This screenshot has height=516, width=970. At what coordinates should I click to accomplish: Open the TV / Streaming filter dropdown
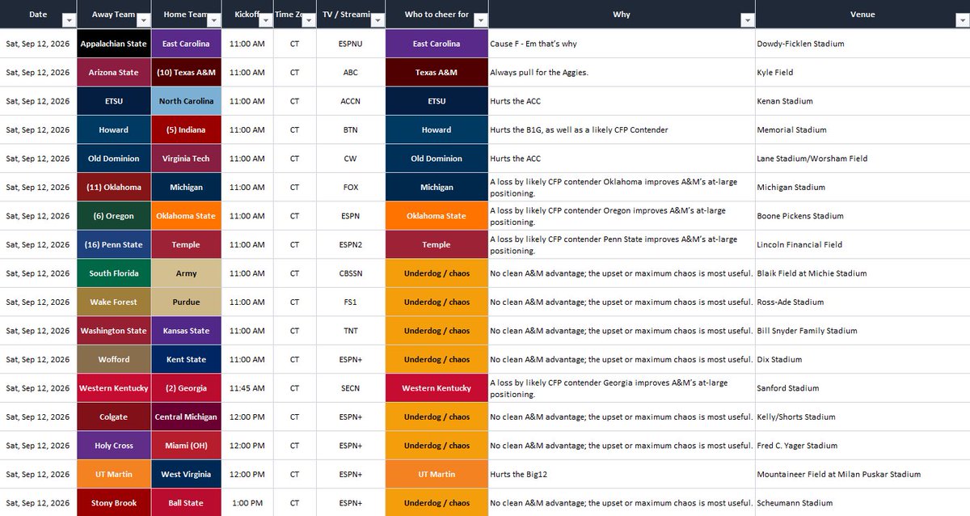pyautogui.click(x=377, y=21)
